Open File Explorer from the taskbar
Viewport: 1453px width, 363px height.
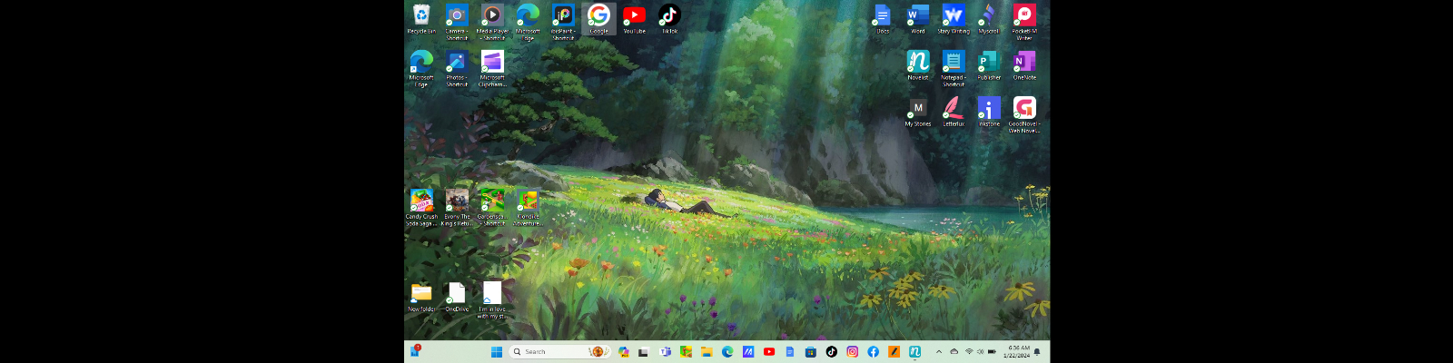[707, 352]
